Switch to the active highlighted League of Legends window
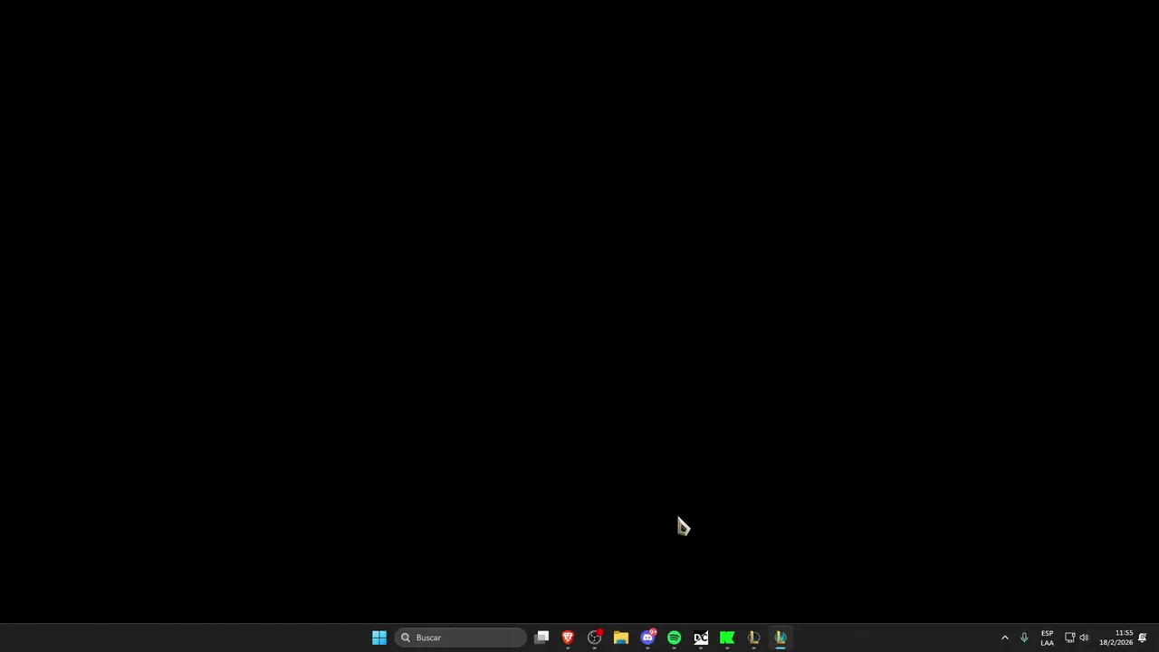1159x652 pixels. point(781,638)
